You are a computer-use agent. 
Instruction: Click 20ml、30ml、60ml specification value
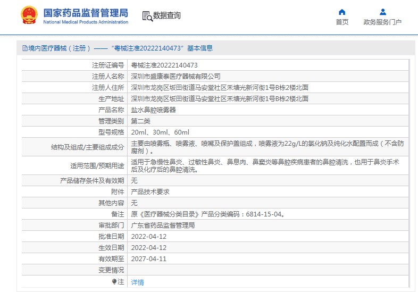(x=160, y=132)
